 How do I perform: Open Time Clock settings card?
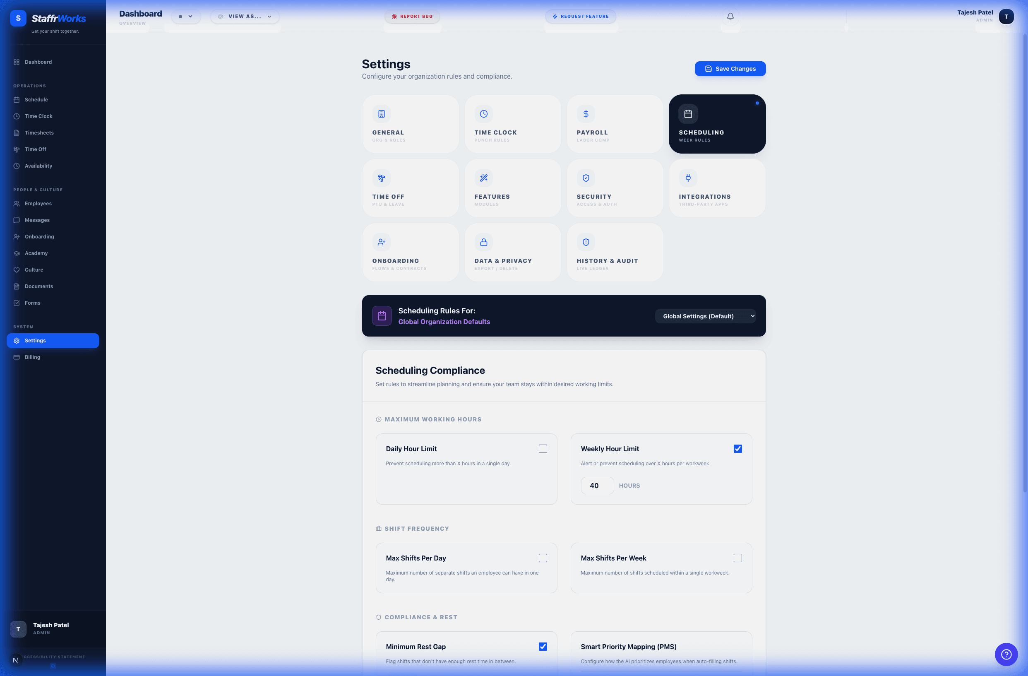click(x=512, y=124)
